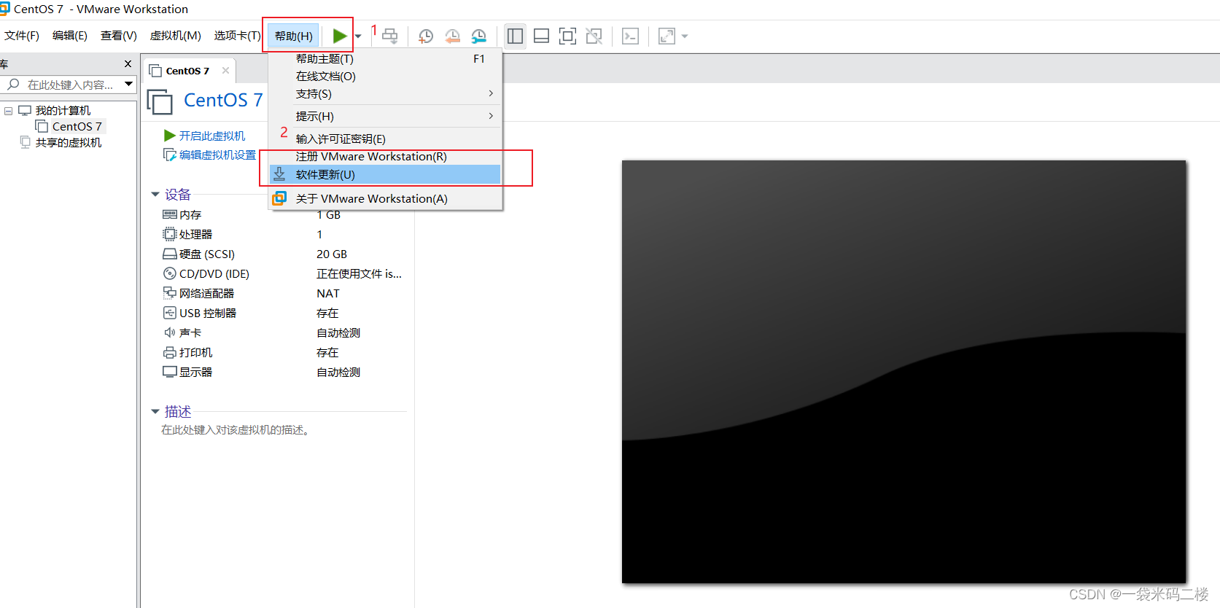The image size is (1220, 608).
Task: Click the 20 GB hard disk value
Action: point(332,254)
